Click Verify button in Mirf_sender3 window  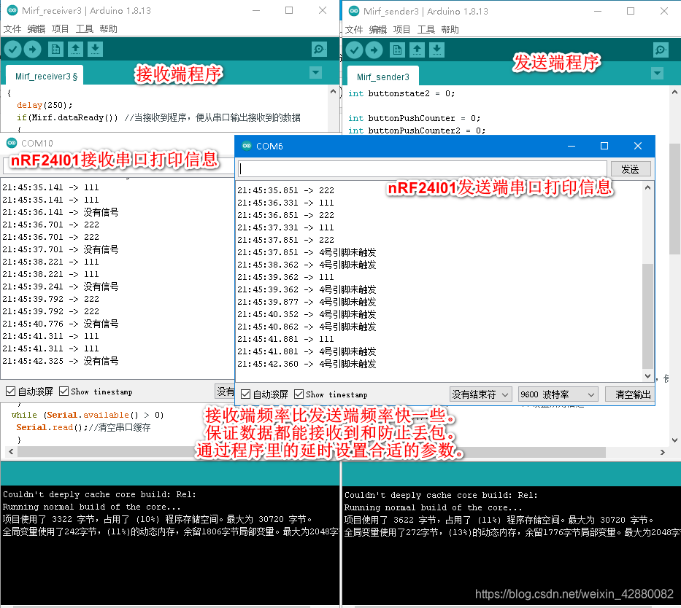coord(355,50)
